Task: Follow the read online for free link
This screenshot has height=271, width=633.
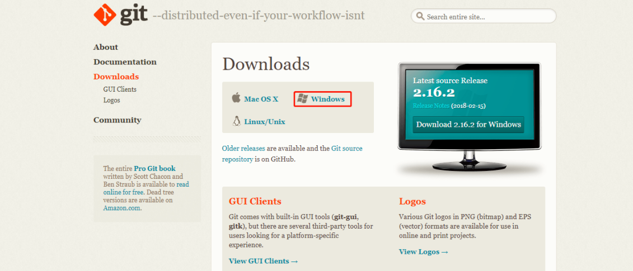Action: click(x=146, y=188)
